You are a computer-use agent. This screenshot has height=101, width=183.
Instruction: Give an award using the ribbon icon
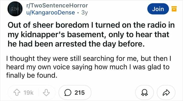coord(145,92)
